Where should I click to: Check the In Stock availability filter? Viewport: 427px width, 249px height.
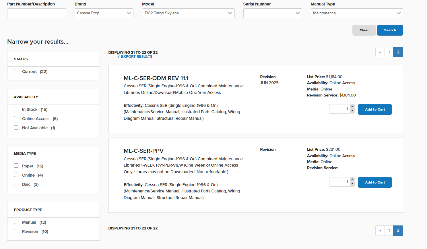[x=16, y=109]
